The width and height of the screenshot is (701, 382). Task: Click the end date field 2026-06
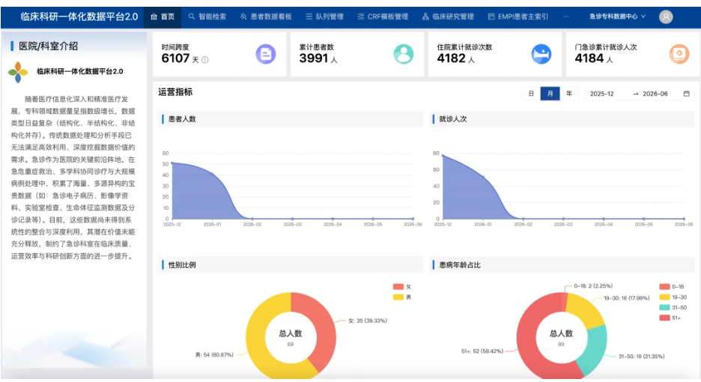coord(655,94)
